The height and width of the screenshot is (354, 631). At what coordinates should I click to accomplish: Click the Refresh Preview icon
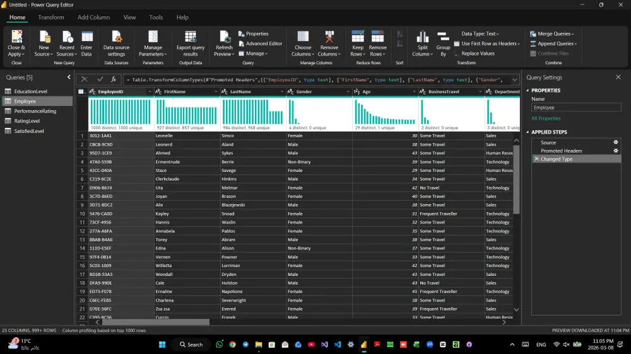224,37
